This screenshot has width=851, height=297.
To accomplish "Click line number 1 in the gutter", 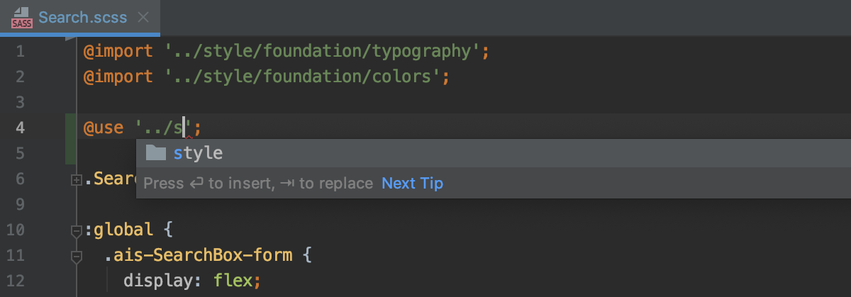I will (19, 52).
